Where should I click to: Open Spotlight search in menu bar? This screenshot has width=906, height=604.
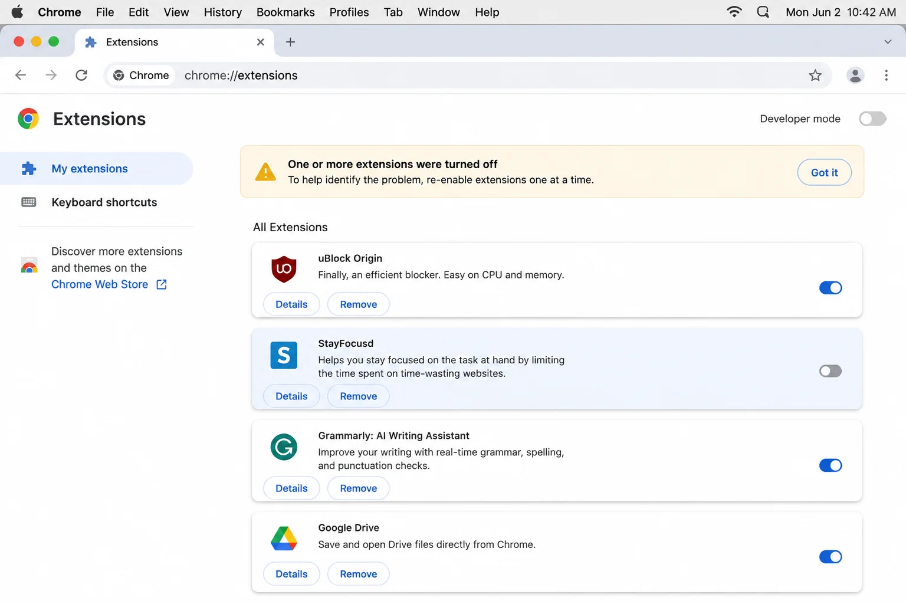[x=763, y=12]
